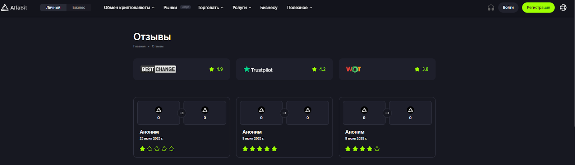Click the Отзывы page heading
575x165 pixels.
pos(152,37)
